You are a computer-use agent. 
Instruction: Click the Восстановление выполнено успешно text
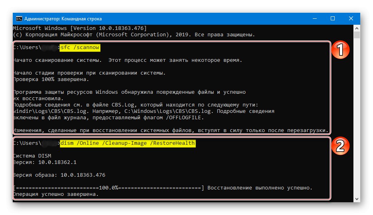click(x=260, y=188)
